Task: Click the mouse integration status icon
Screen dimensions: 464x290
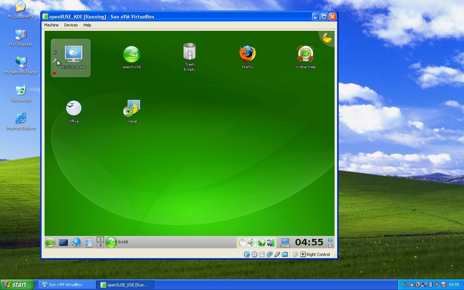Action: tap(295, 254)
